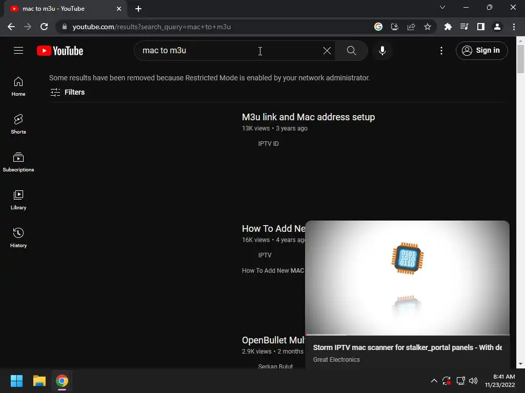This screenshot has width=525, height=393.
Task: Open the Windows Start menu
Action: (16, 381)
